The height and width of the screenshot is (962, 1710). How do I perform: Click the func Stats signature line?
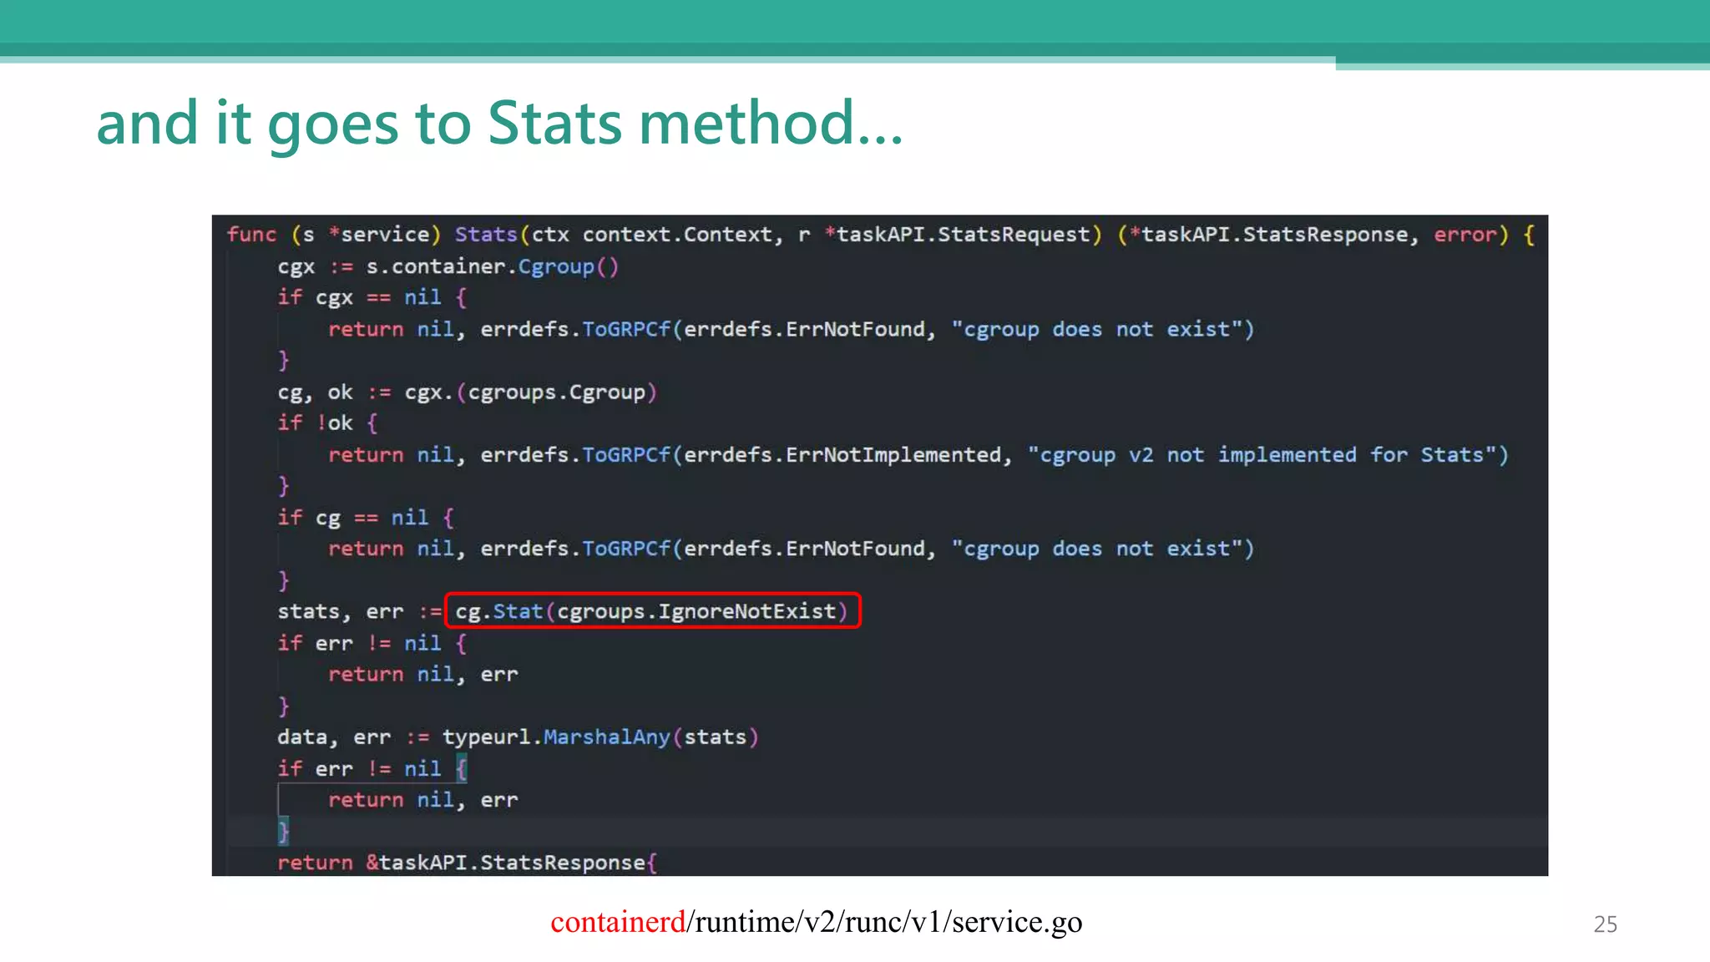click(x=880, y=235)
